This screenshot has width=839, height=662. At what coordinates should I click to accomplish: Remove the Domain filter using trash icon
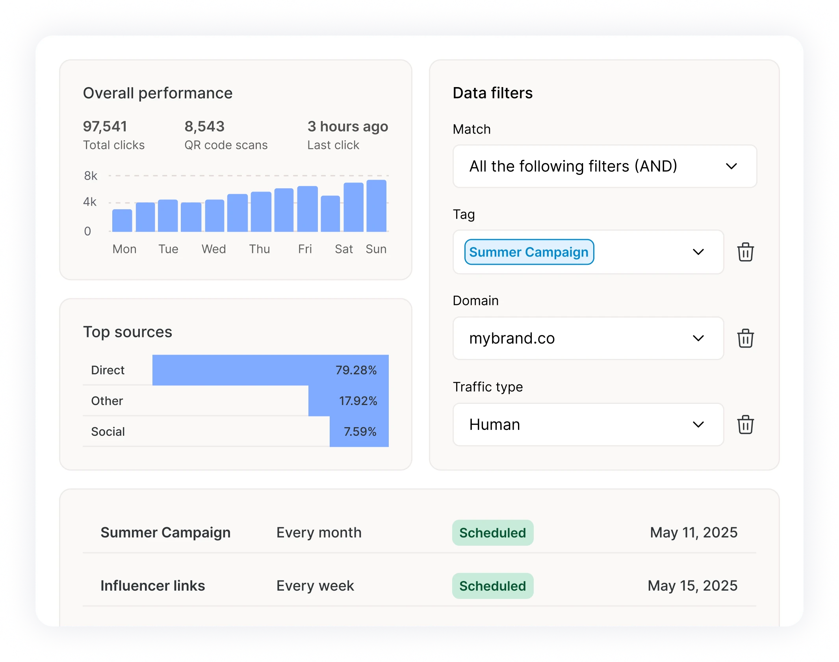[745, 338]
